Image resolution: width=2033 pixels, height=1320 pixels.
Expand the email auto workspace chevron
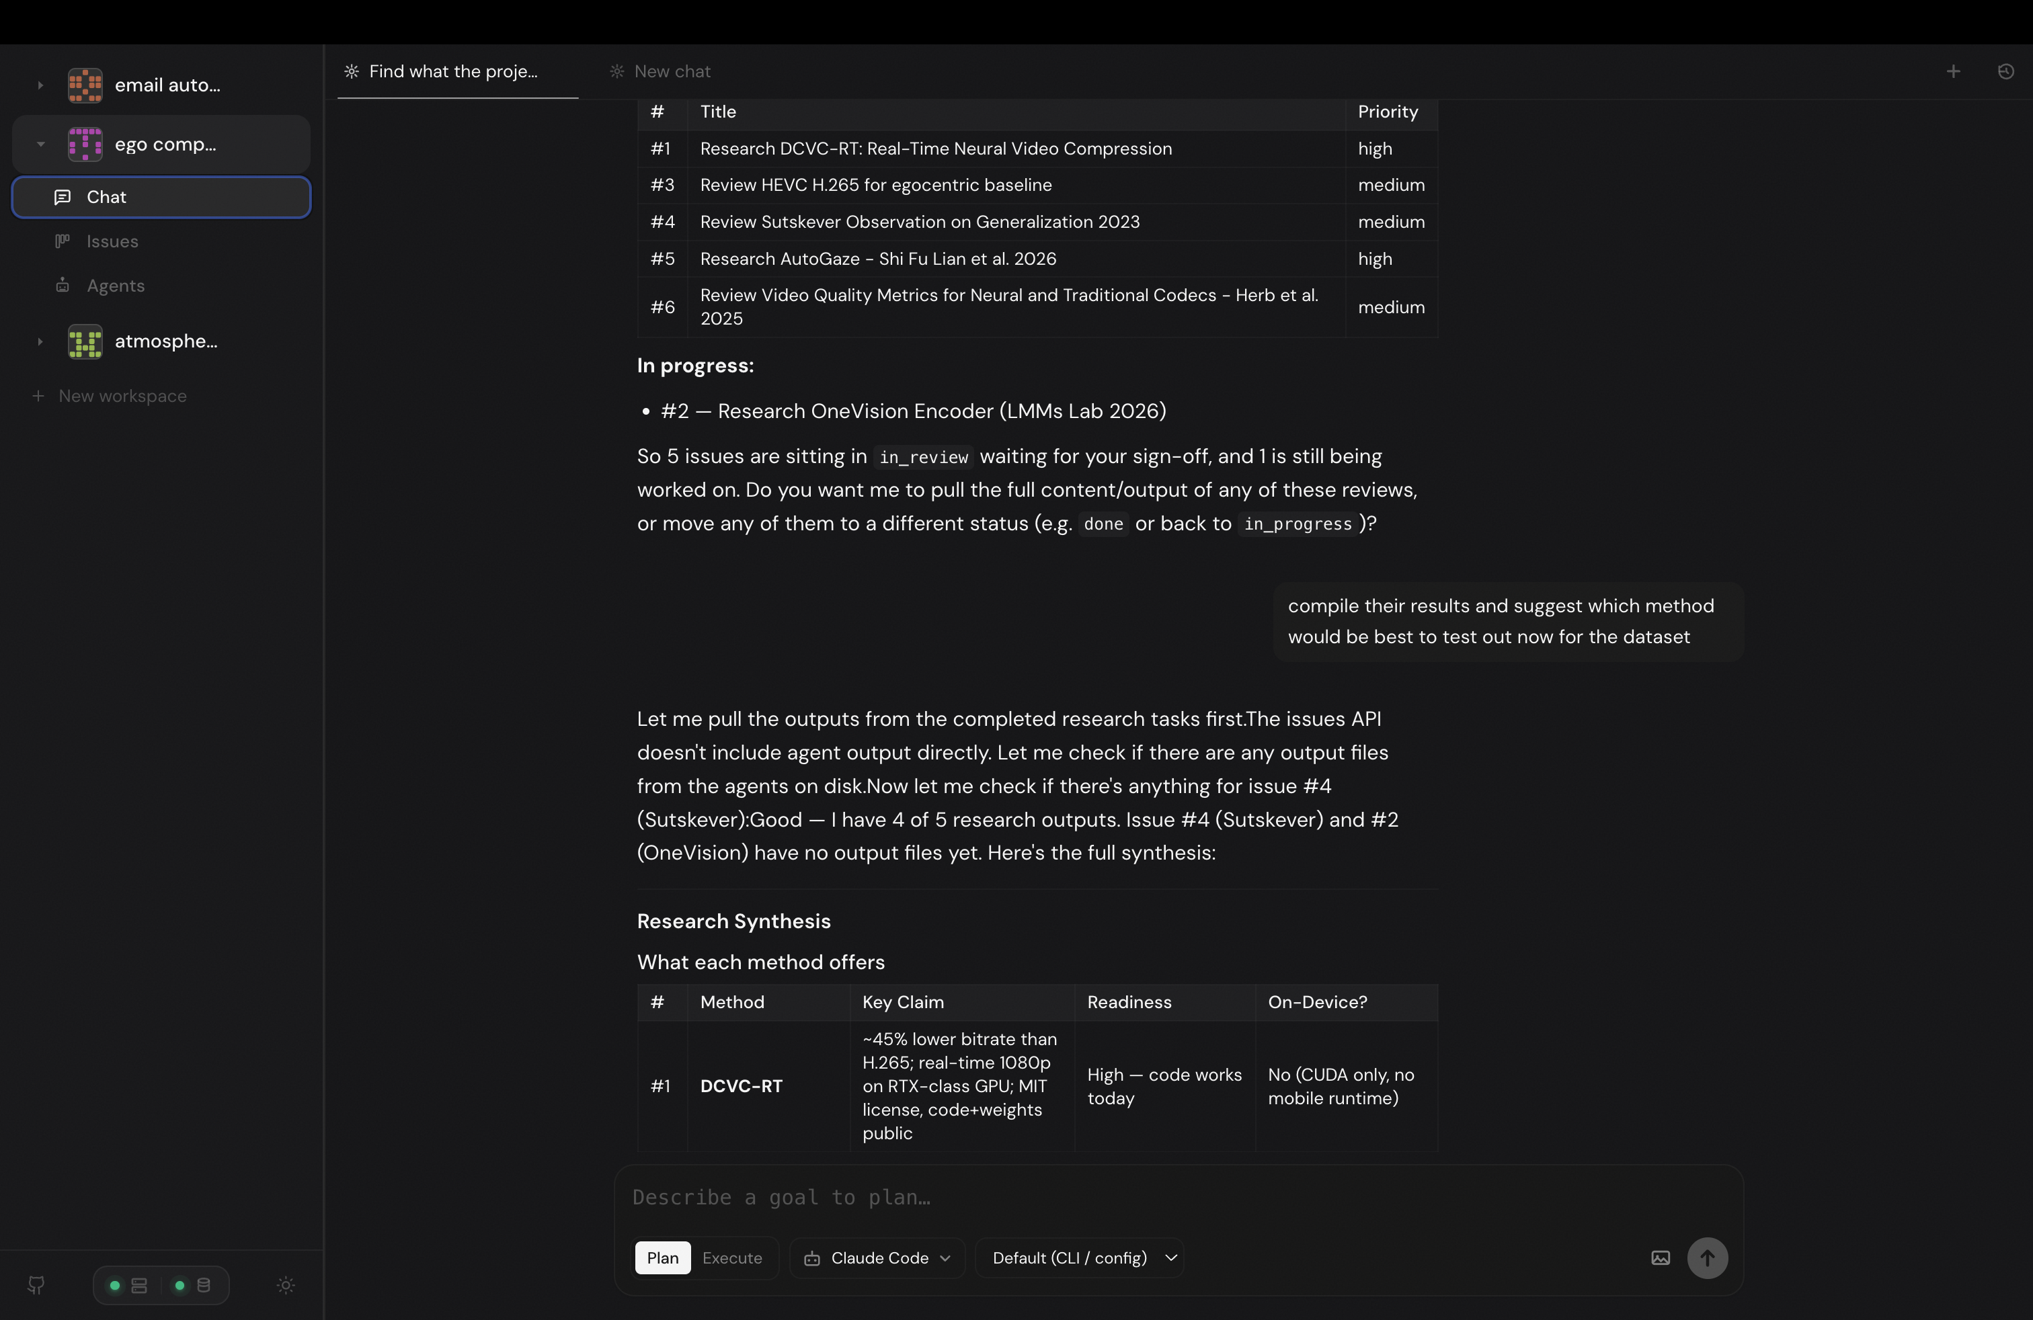(x=40, y=85)
